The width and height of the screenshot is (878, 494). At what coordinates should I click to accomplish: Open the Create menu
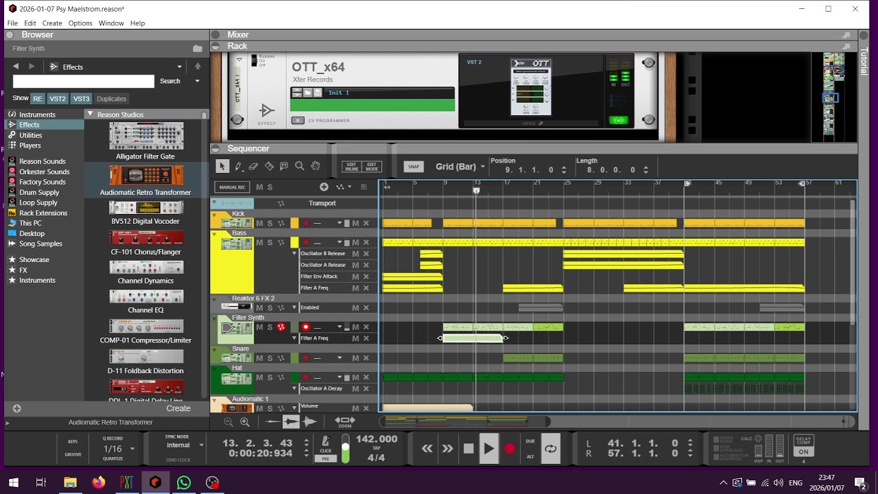(x=52, y=23)
